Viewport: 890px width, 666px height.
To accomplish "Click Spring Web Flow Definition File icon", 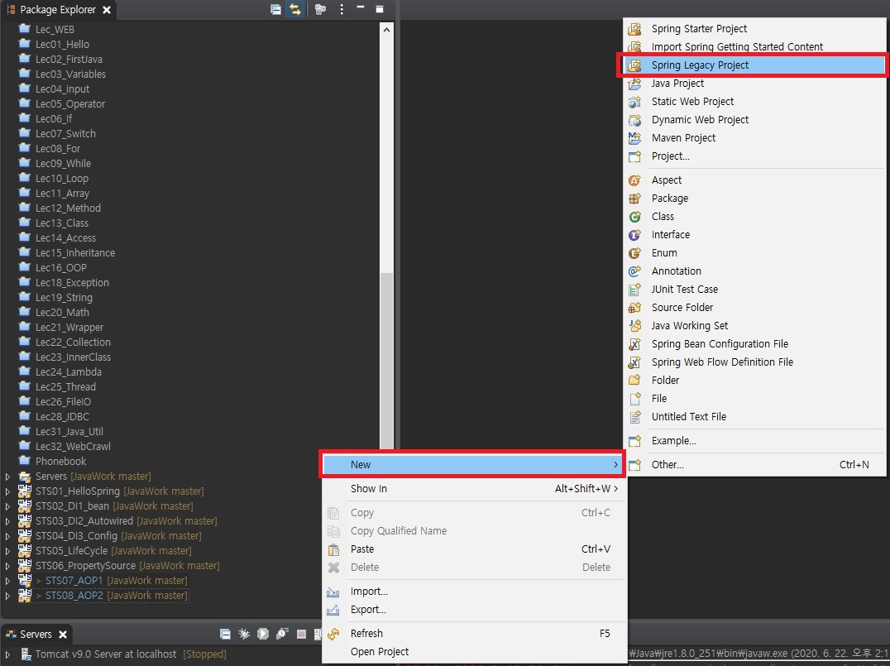I will pyautogui.click(x=634, y=362).
